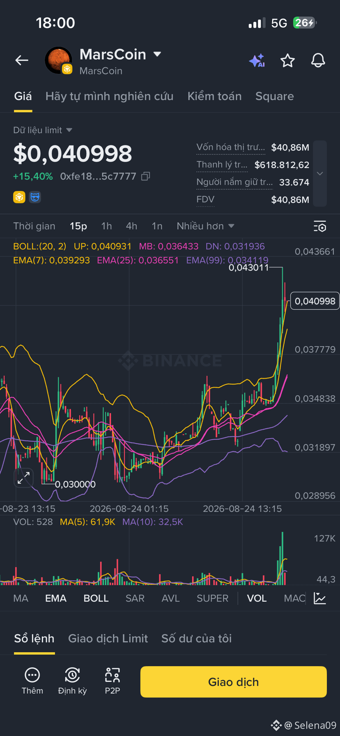Tap the back arrow icon
Image resolution: width=340 pixels, height=736 pixels.
pos(22,60)
